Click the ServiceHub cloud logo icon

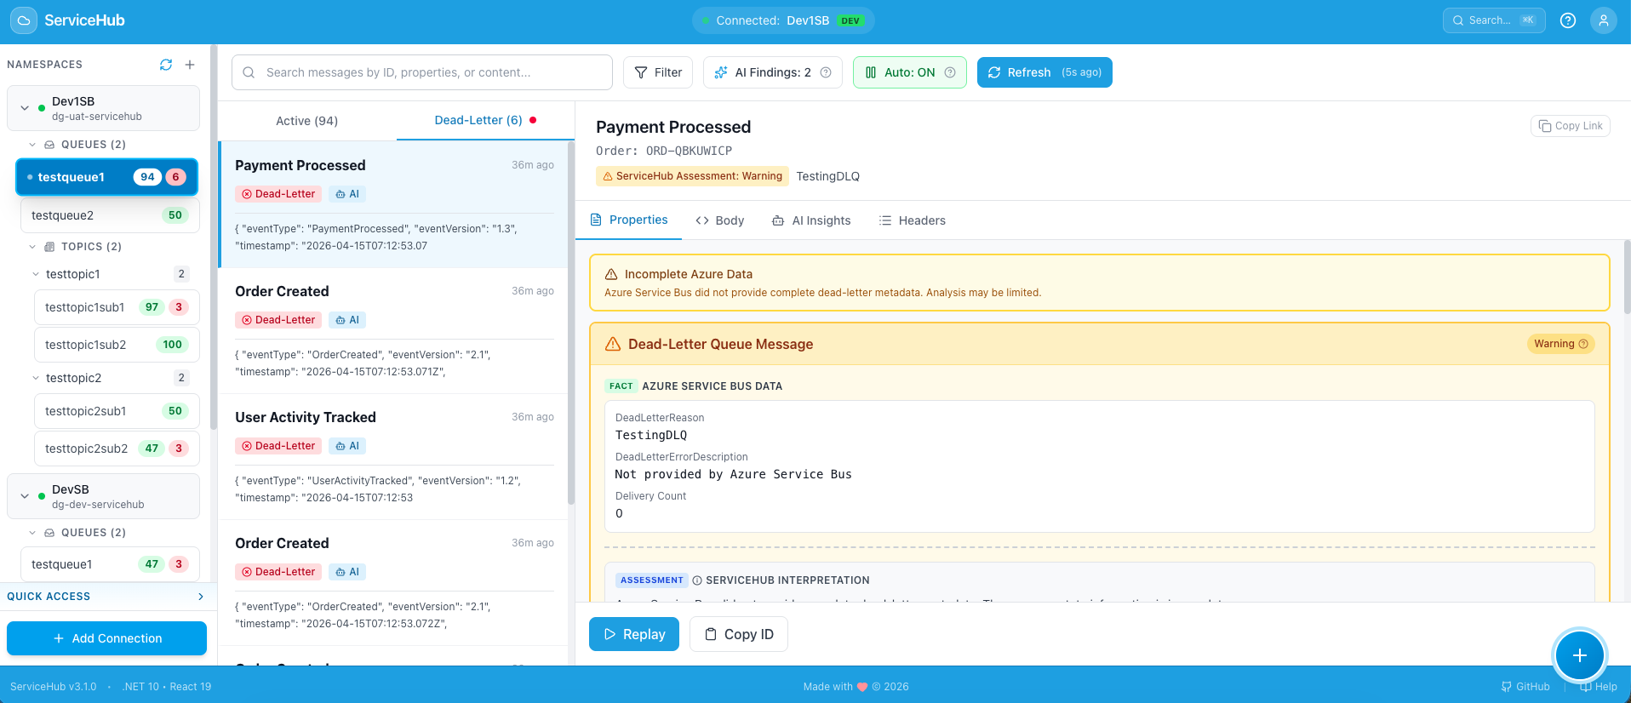tap(23, 20)
